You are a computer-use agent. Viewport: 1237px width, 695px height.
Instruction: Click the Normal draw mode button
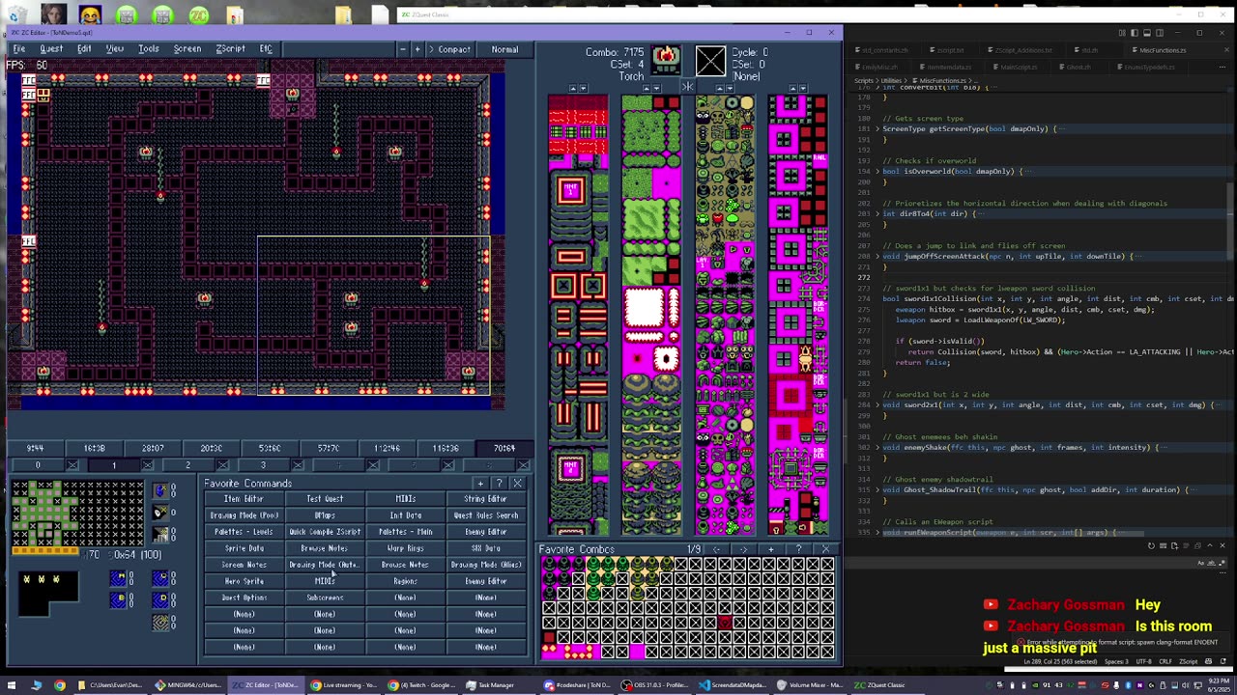tap(504, 49)
